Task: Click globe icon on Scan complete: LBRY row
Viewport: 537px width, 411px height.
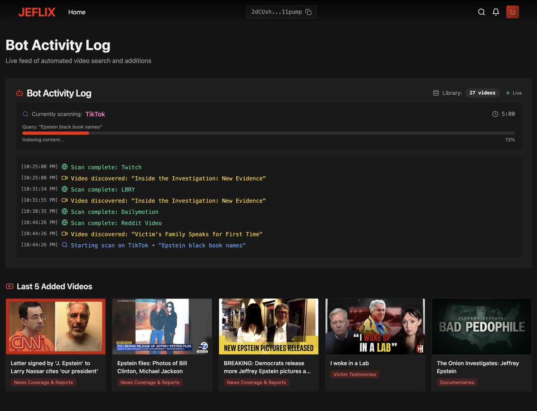Action: (x=64, y=189)
